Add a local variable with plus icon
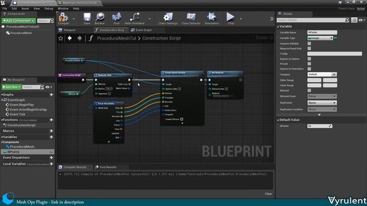367x206 pixels. (51, 164)
